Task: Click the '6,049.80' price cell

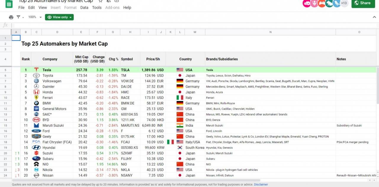Action: point(148,125)
